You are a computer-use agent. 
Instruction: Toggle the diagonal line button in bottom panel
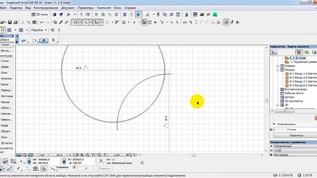pos(9,168)
